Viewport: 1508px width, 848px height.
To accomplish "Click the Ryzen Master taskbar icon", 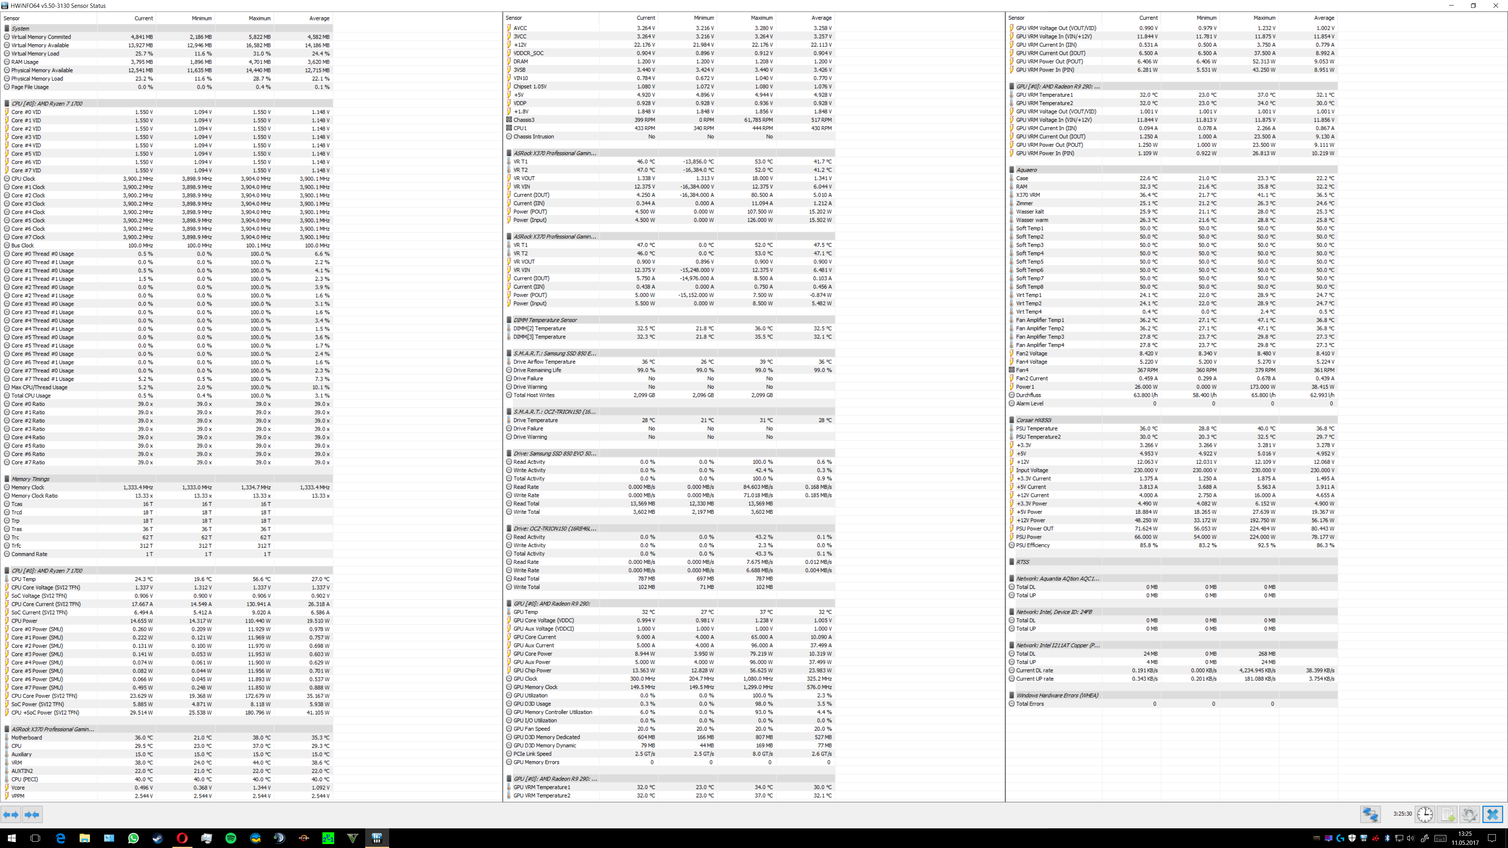I will click(304, 838).
